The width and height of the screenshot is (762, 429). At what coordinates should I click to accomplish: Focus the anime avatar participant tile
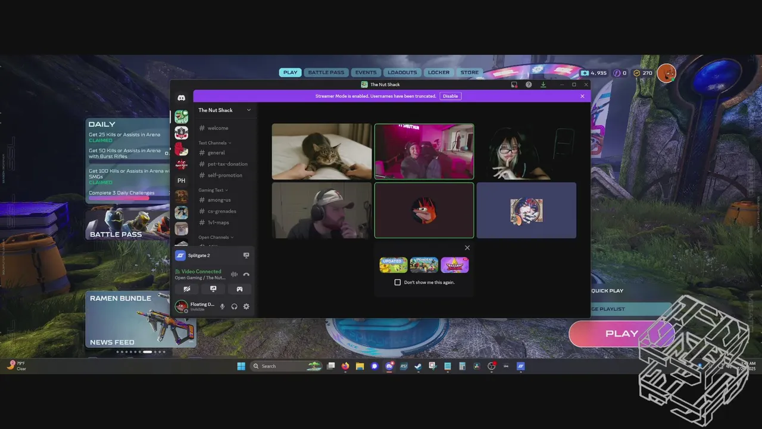click(x=526, y=210)
